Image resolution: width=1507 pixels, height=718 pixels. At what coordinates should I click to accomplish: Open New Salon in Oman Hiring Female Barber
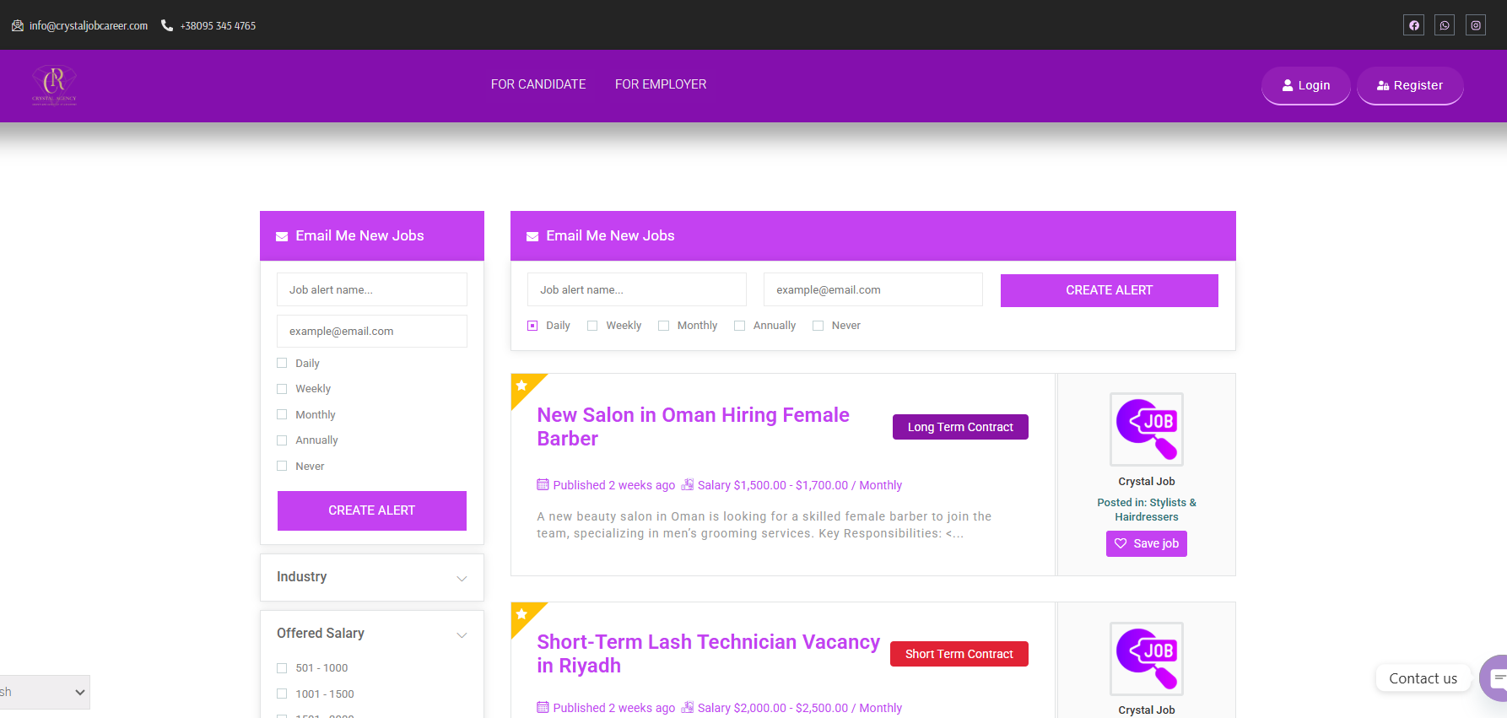tap(694, 427)
